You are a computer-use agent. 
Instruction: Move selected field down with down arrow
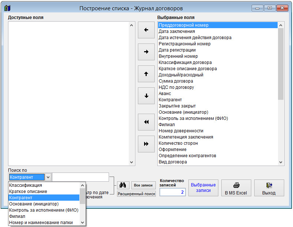(x=146, y=96)
